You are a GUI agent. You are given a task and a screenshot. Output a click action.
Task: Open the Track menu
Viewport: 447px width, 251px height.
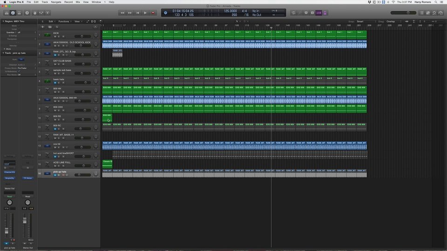pos(45,2)
